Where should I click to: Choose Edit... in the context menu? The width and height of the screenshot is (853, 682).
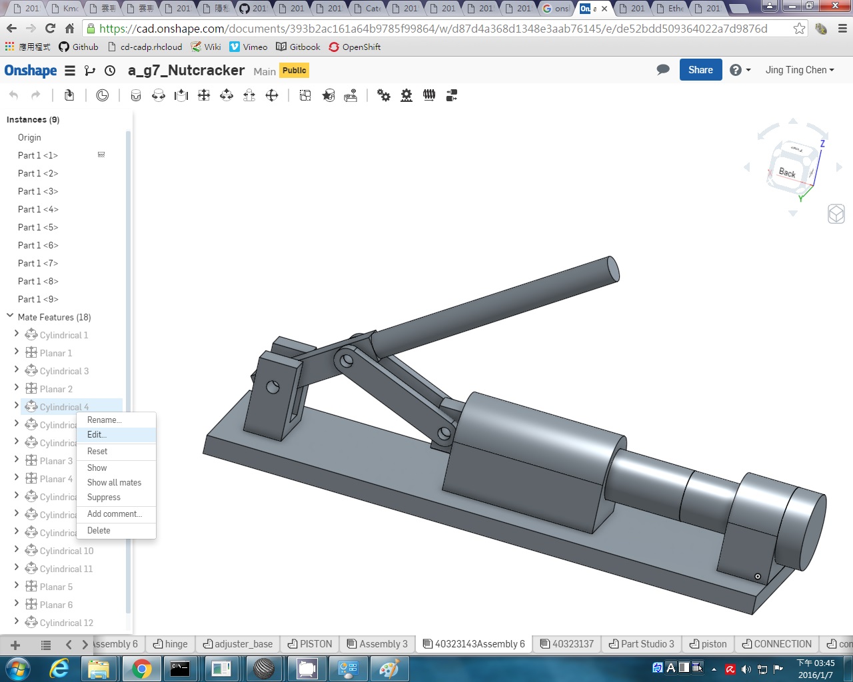[117, 435]
